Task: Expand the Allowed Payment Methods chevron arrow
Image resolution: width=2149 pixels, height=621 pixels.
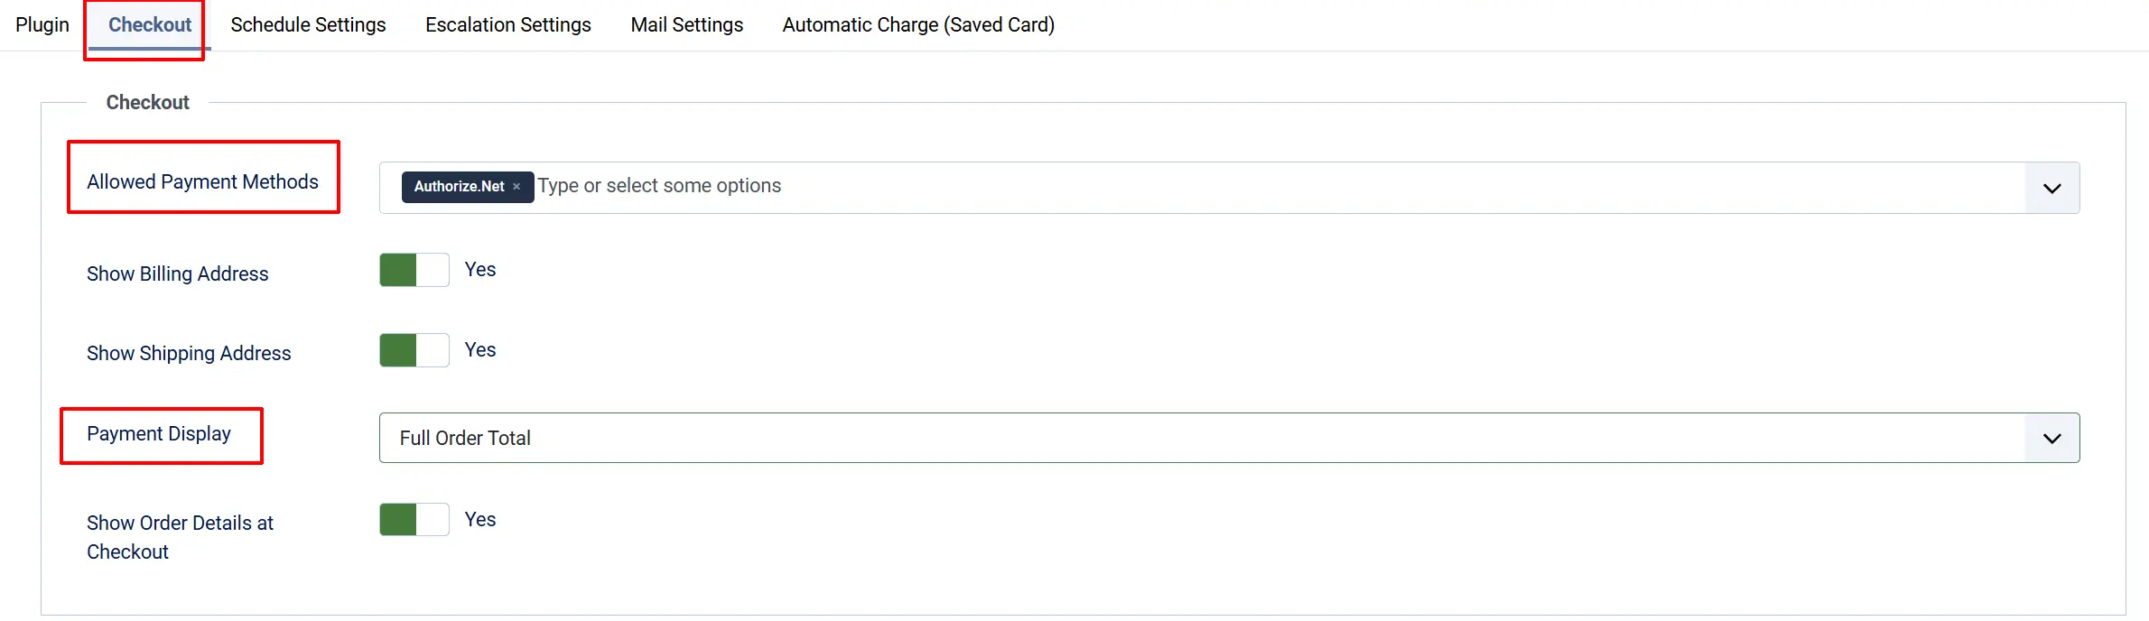Action: (2051, 188)
